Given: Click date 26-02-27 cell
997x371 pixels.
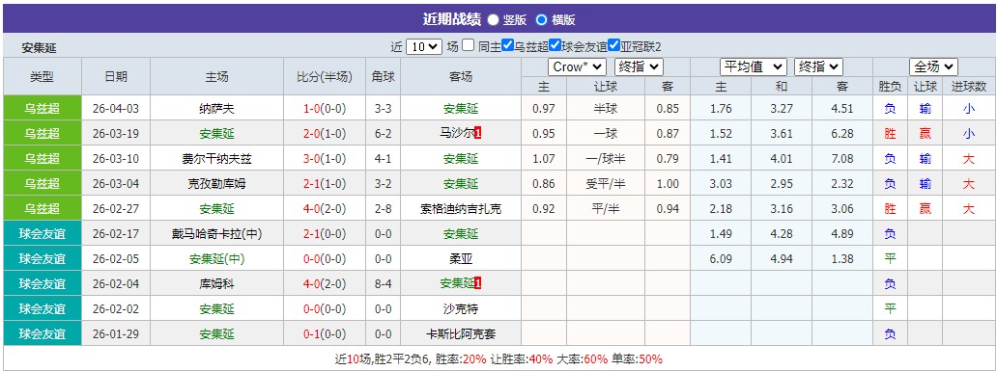Looking at the screenshot, I should coord(116,209).
